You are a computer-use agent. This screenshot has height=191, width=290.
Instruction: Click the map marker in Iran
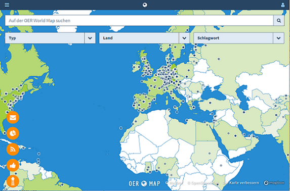point(244,112)
